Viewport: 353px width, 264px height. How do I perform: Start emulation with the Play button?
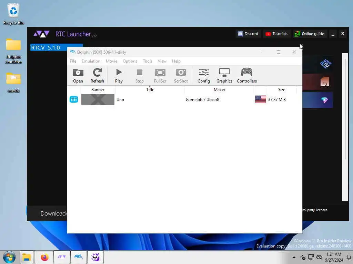coord(119,76)
